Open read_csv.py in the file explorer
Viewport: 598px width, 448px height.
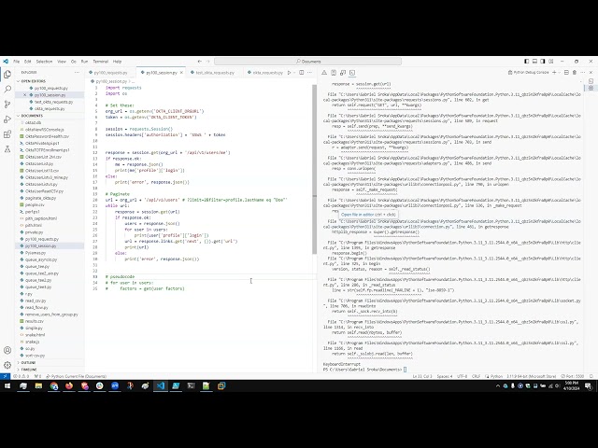(x=36, y=301)
